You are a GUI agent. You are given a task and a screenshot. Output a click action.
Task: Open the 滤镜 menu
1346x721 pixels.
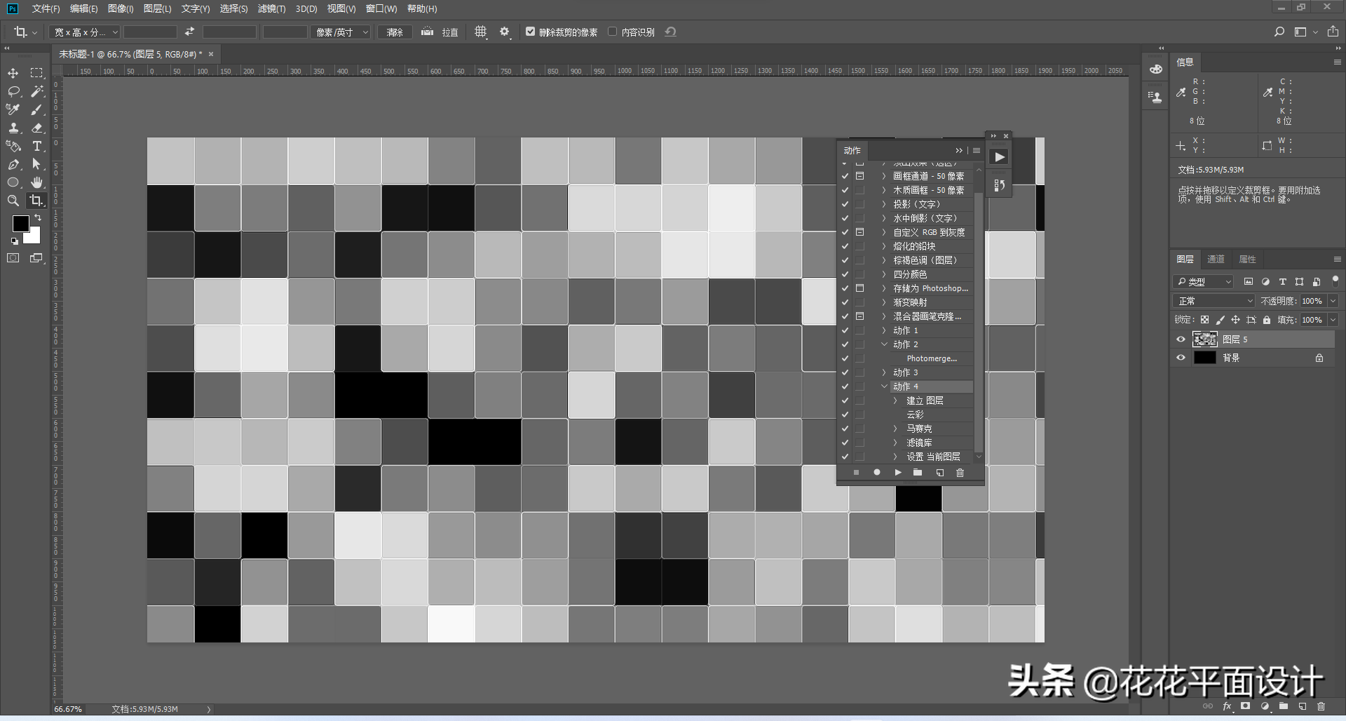pos(273,9)
